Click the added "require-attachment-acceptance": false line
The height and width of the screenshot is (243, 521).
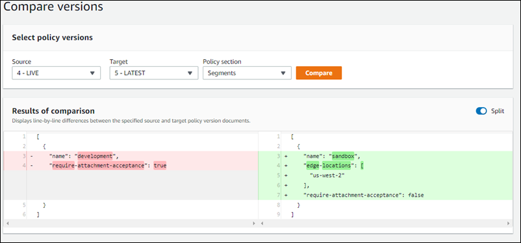tap(385, 195)
